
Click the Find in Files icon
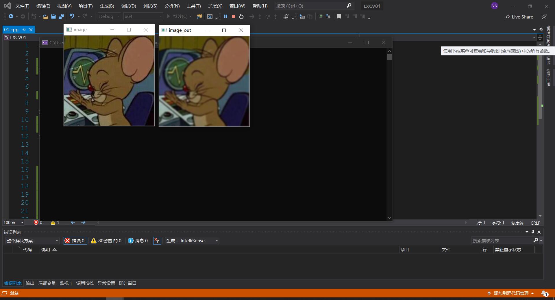pos(199,16)
